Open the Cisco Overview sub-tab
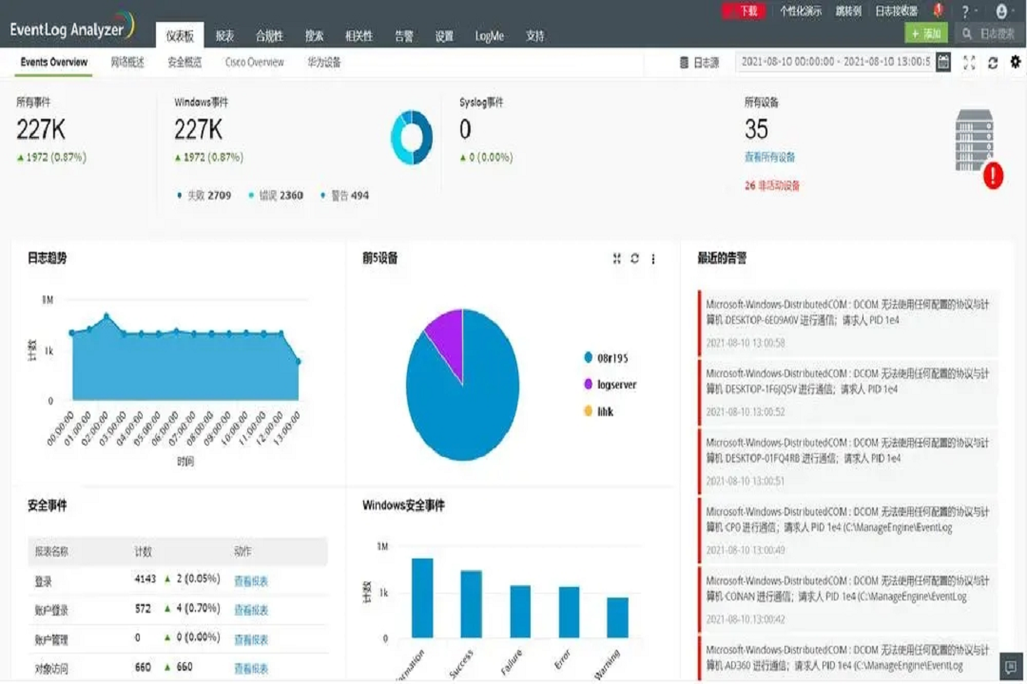1027x684 pixels. pos(254,62)
